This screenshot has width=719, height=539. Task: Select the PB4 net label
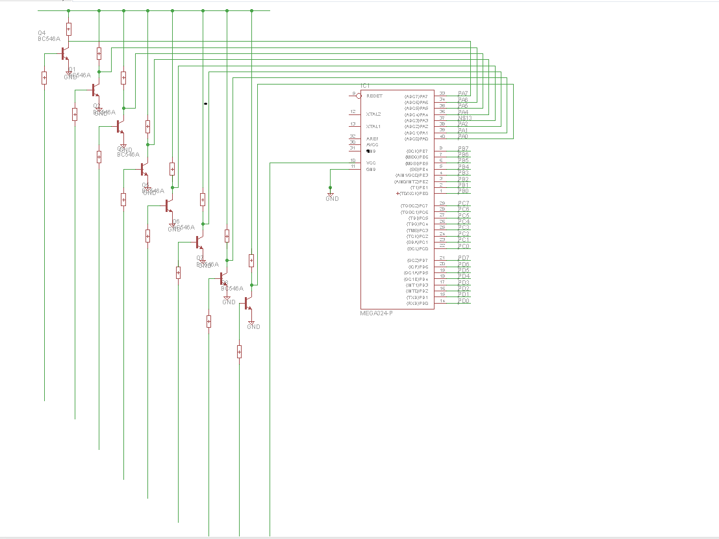(464, 167)
